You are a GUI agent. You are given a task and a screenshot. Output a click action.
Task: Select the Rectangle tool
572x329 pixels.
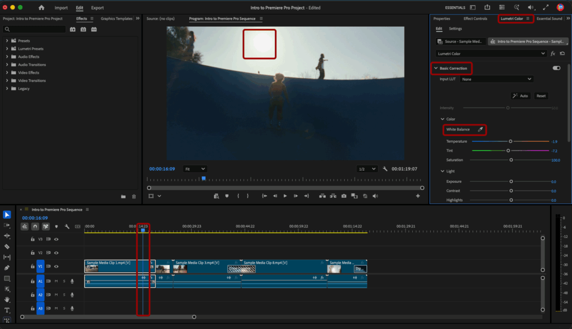click(7, 278)
